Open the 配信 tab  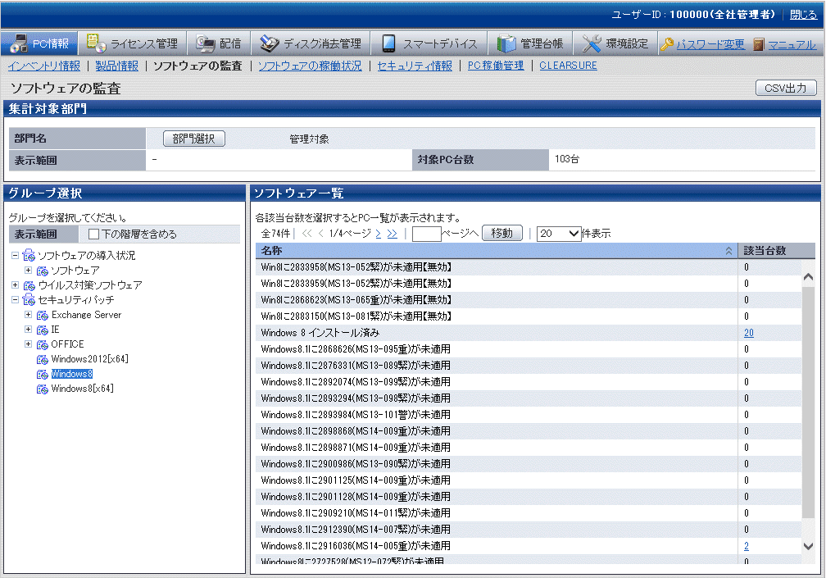[217, 43]
